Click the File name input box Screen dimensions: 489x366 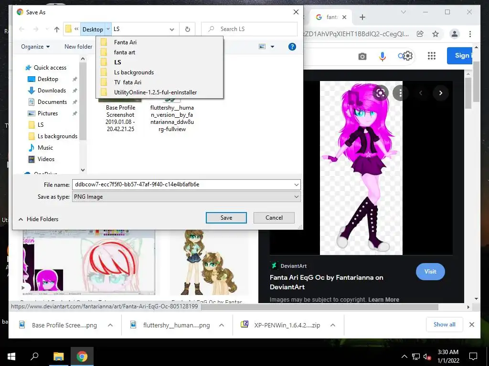click(182, 184)
